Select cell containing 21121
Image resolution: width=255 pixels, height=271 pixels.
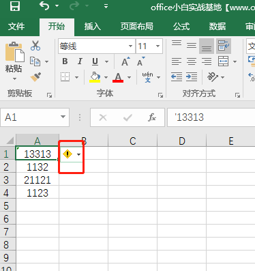[x=37, y=180]
